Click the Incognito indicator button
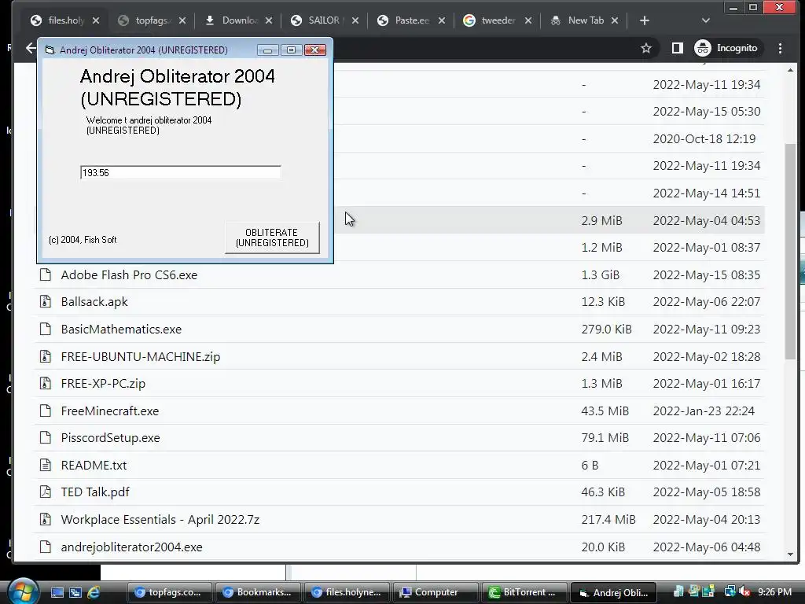This screenshot has height=604, width=805. pos(726,48)
